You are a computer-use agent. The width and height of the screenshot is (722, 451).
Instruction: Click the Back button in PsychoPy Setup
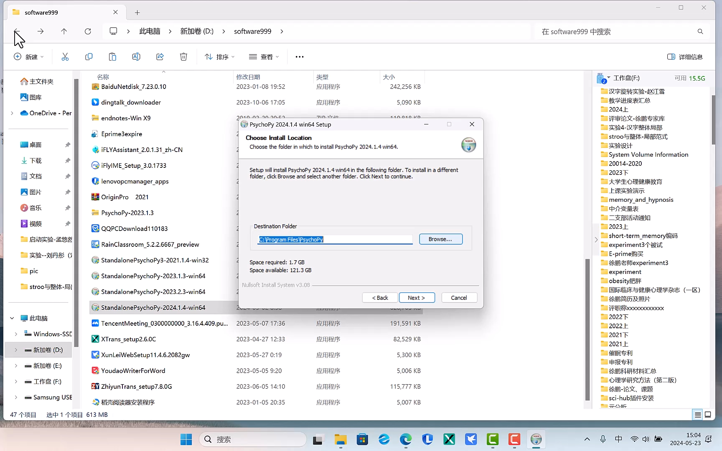[x=380, y=298]
